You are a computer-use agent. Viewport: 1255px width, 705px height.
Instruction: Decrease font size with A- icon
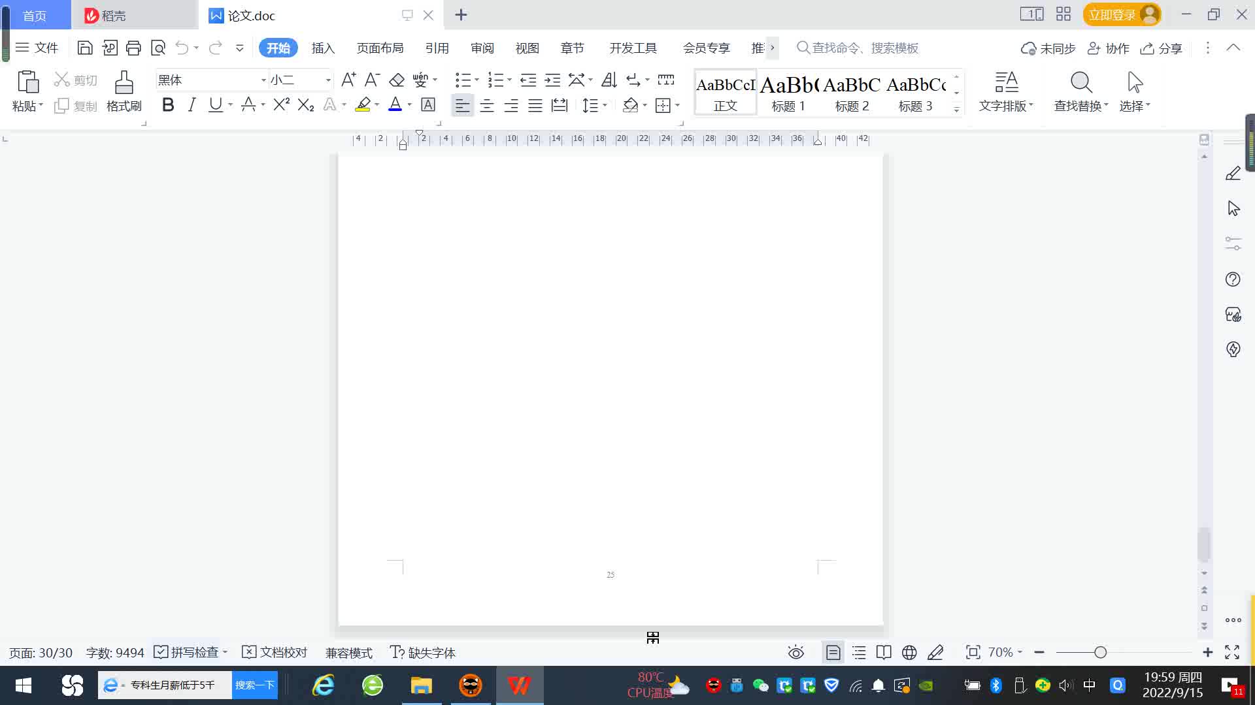coord(372,80)
